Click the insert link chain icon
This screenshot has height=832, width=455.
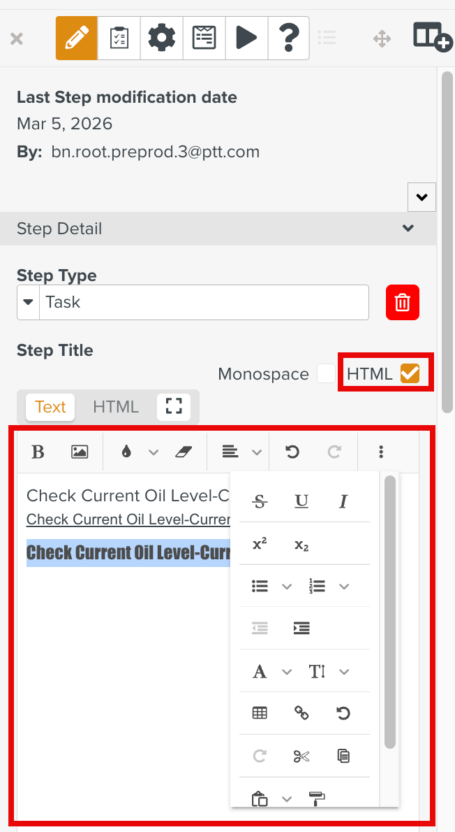[301, 713]
